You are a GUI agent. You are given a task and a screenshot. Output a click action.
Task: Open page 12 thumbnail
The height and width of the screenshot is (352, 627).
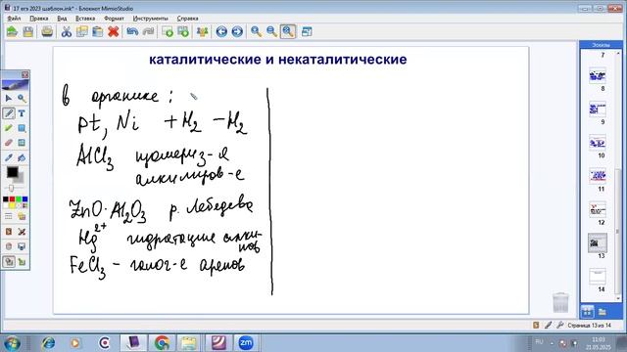[598, 210]
